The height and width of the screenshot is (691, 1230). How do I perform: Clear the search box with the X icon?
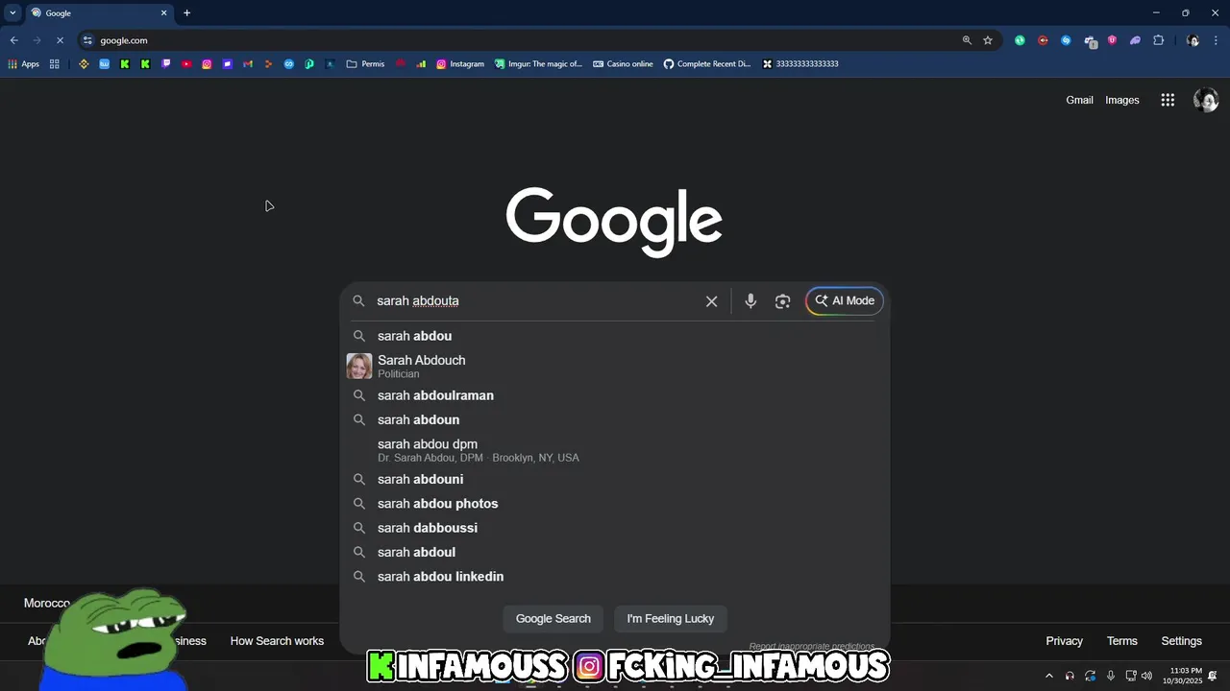tap(711, 301)
